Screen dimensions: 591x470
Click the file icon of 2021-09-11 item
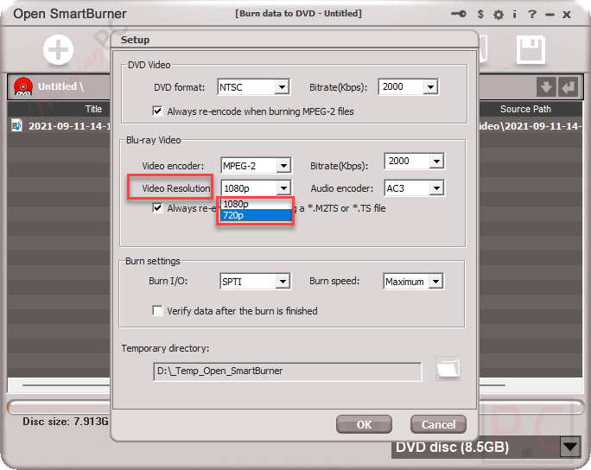16,125
